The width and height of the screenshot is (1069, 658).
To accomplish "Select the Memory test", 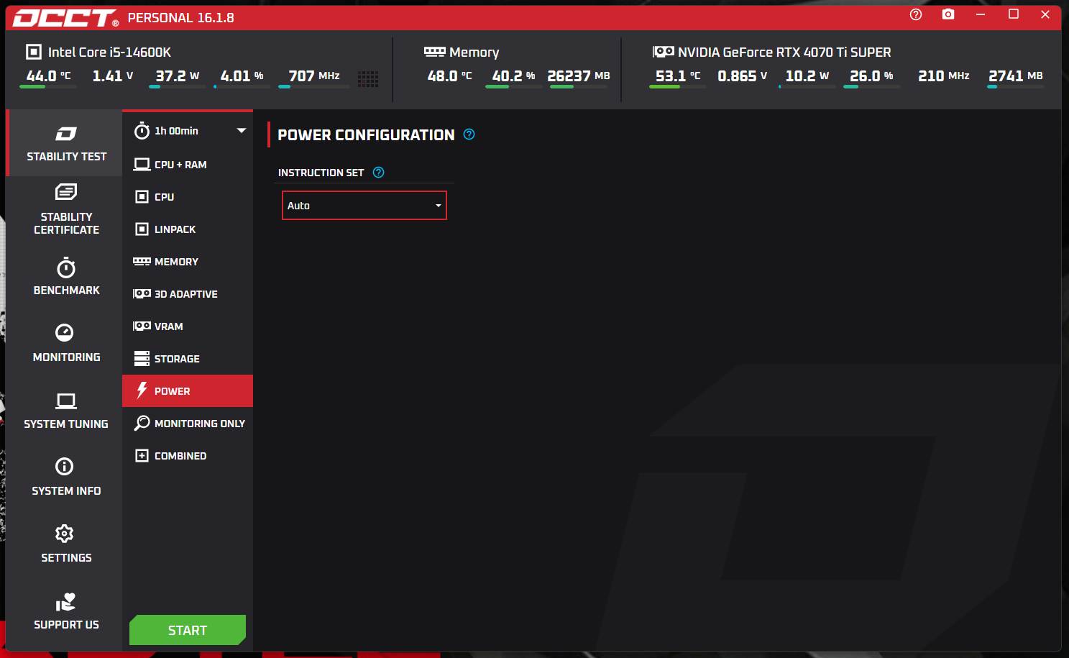I will point(188,262).
